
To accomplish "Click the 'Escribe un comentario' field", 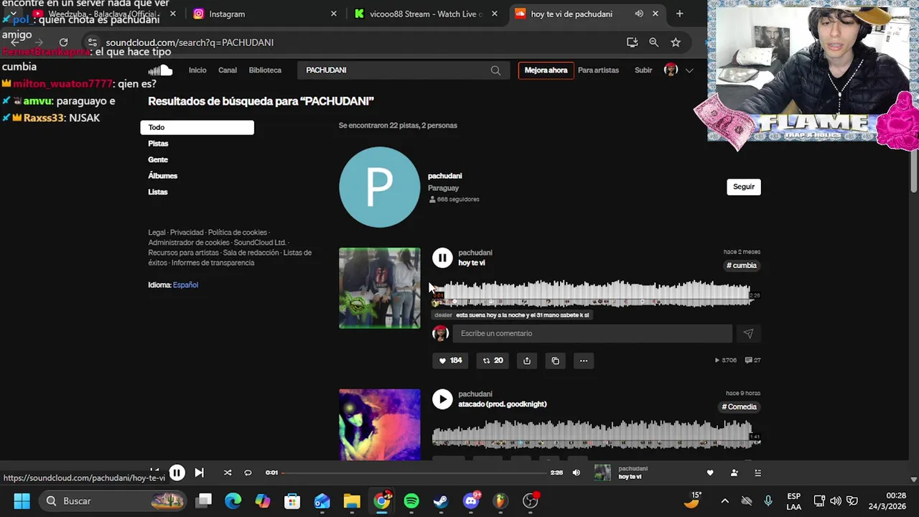I will tap(592, 333).
